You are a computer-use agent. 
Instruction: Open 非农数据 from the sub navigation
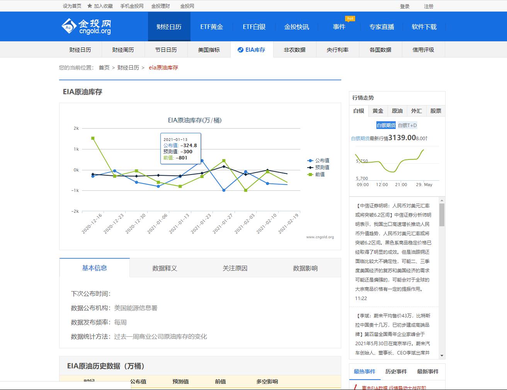pos(295,49)
